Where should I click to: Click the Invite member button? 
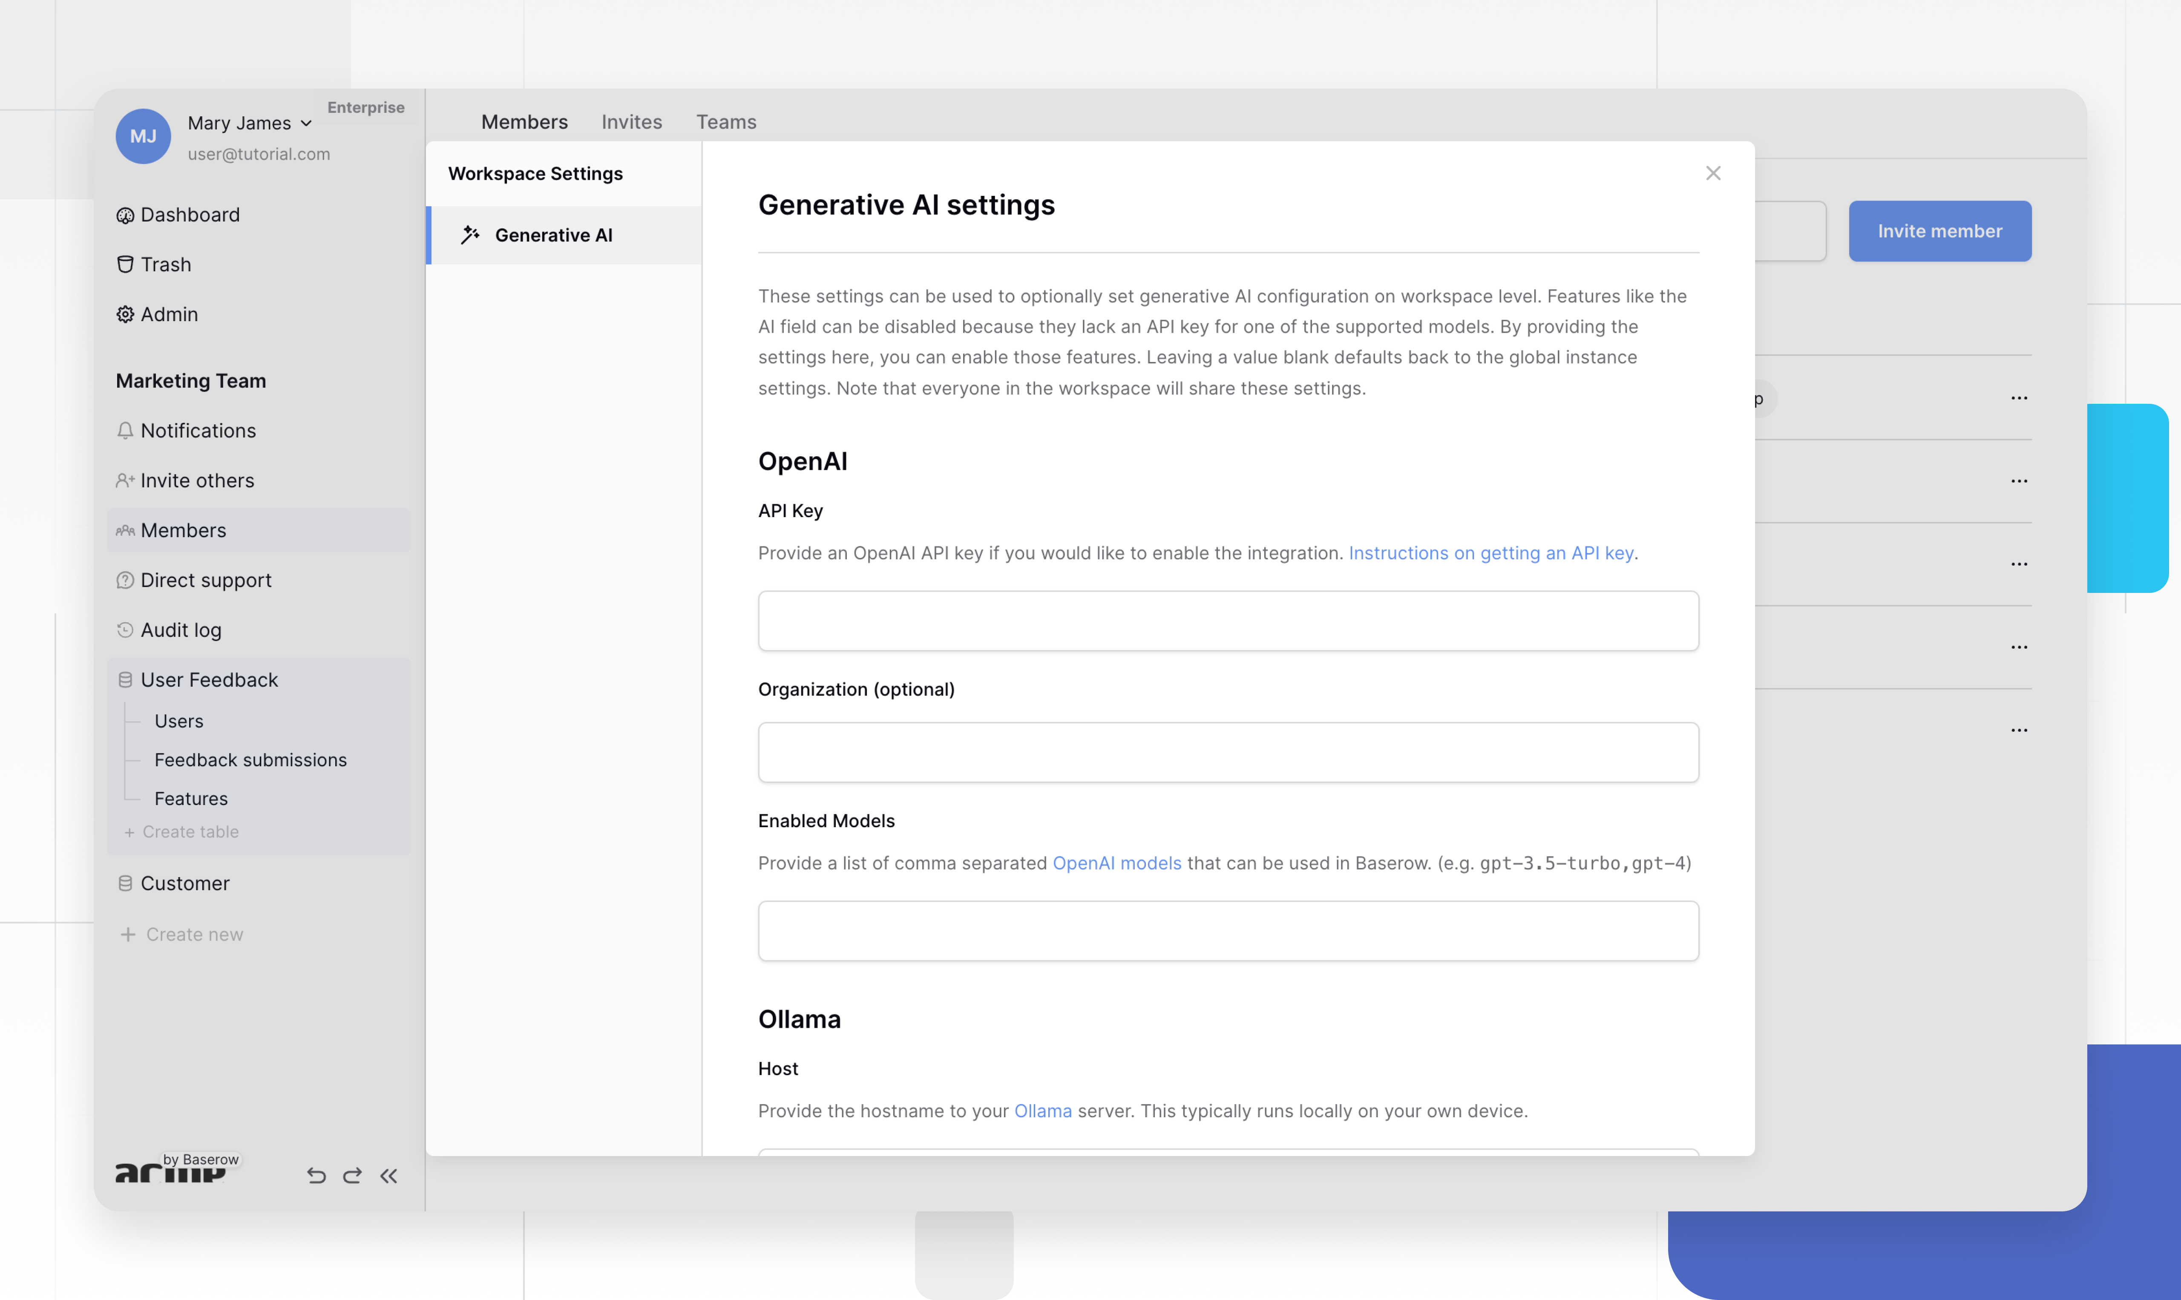1940,231
